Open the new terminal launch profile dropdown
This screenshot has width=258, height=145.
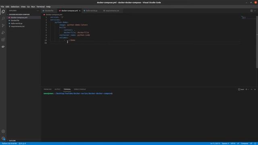[x=248, y=89]
